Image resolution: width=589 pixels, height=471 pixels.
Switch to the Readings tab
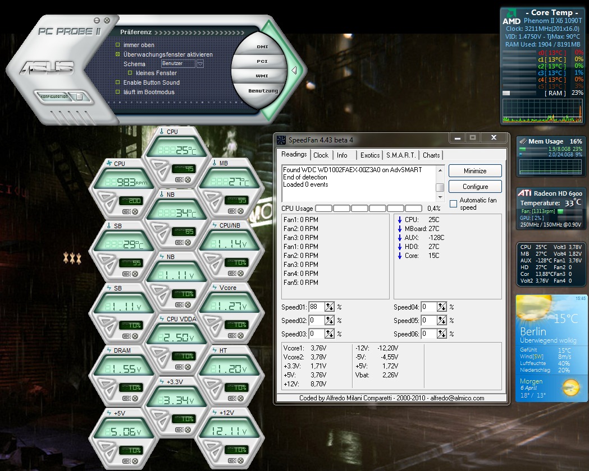[294, 155]
